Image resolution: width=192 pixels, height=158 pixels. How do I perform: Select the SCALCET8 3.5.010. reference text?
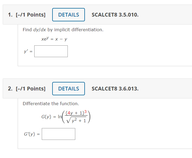coord(115,15)
